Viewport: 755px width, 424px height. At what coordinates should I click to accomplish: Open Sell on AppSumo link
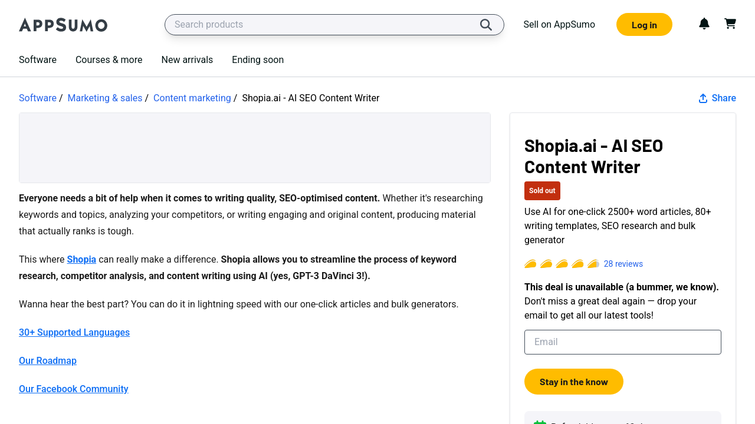[x=559, y=25]
